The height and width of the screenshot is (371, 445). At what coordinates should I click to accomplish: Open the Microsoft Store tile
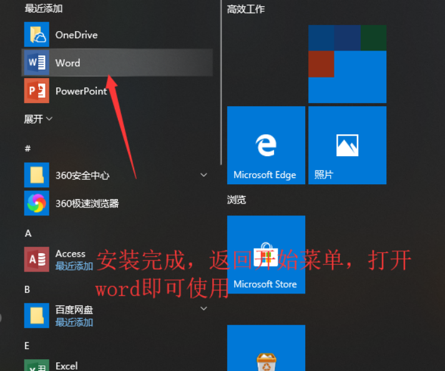click(267, 255)
